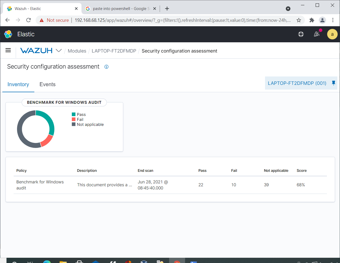Open the newsfeed celebration icon

click(317, 34)
